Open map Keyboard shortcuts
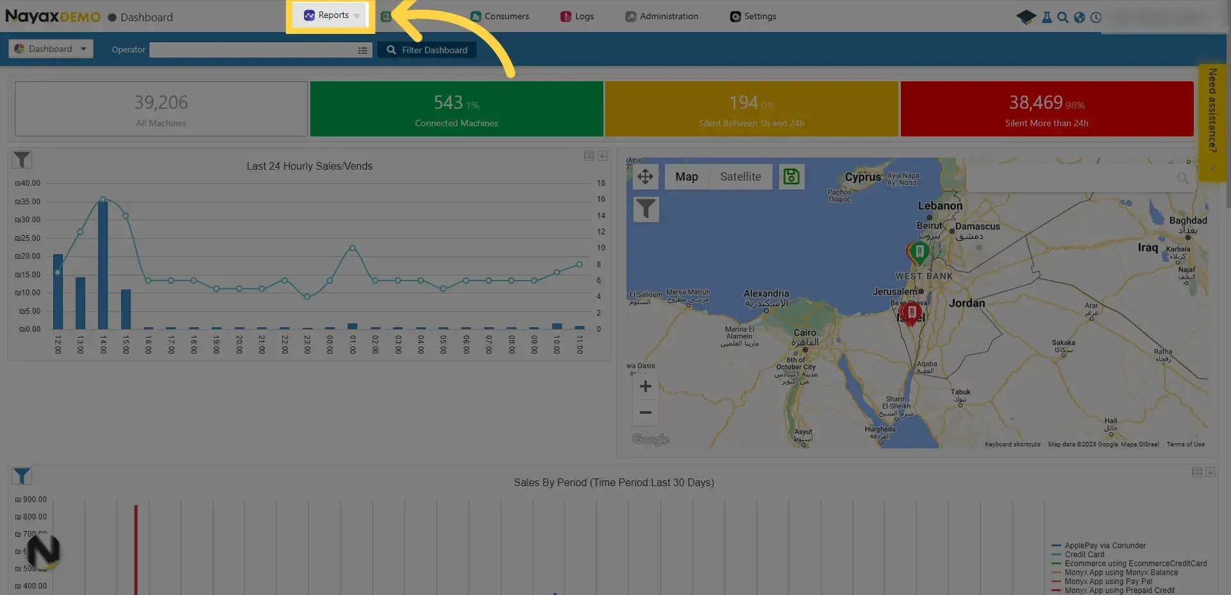This screenshot has height=595, width=1231. tap(1012, 444)
